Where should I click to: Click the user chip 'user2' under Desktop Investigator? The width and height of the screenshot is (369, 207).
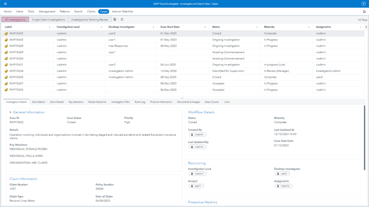282,174
